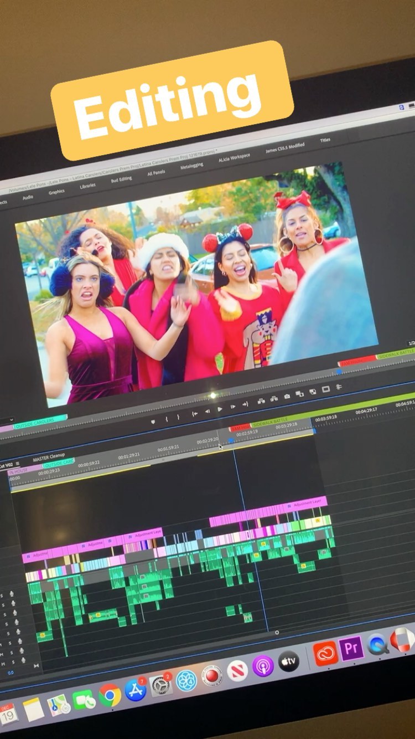Open Notes from the Dock
Viewport: 415px width, 739px height.
33,709
